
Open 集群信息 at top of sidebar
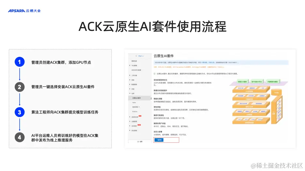(x=134, y=61)
